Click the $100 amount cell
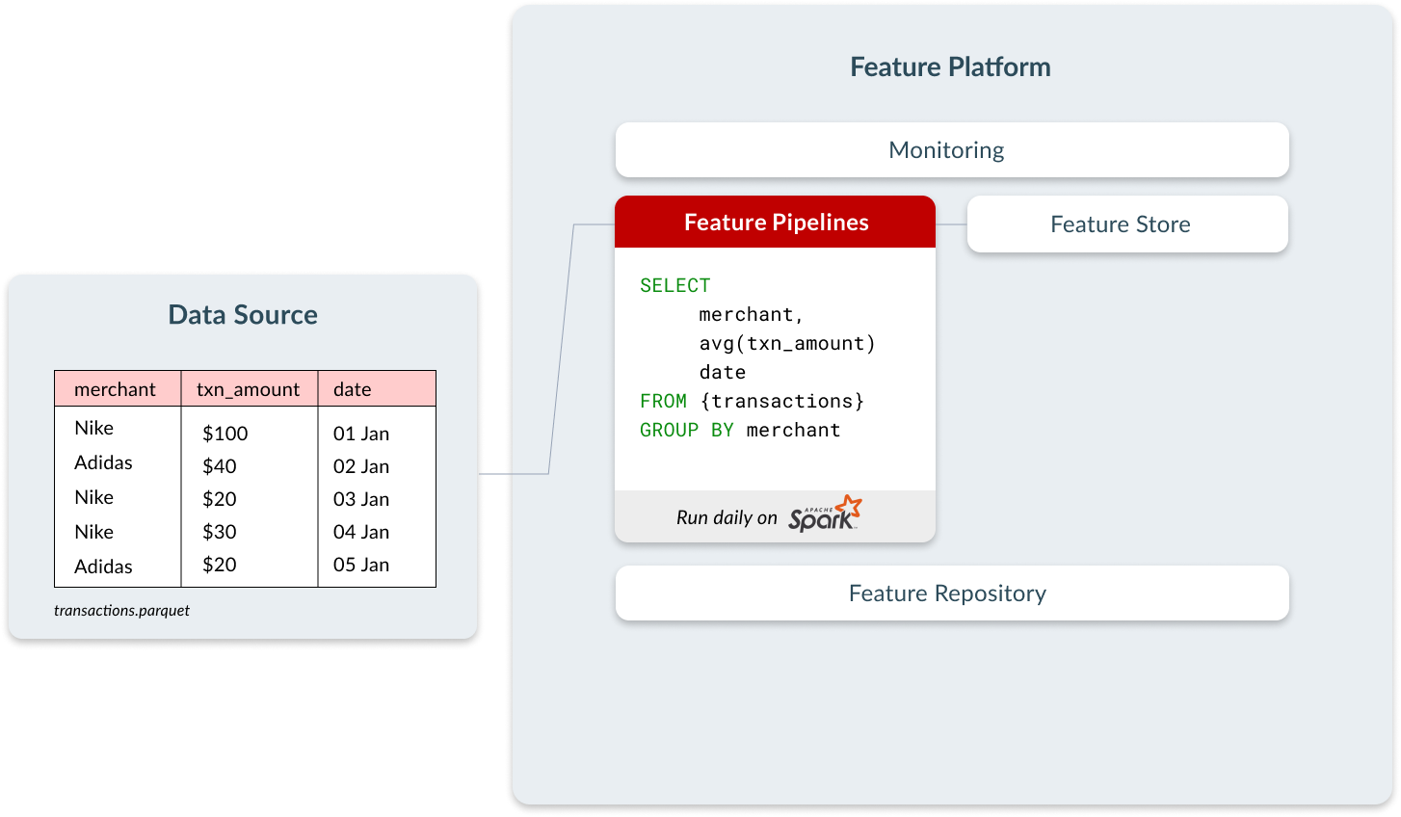1401x817 pixels. (225, 434)
